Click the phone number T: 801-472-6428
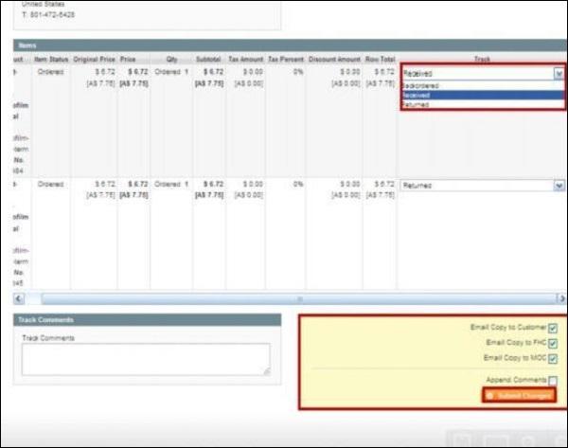Screen dimensions: 568x448 pos(48,15)
